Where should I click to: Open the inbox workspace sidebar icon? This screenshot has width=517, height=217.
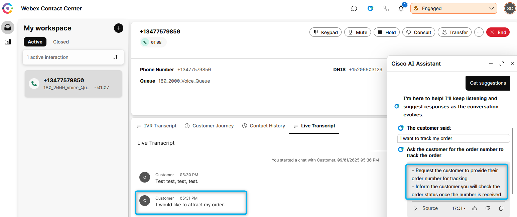tap(7, 28)
